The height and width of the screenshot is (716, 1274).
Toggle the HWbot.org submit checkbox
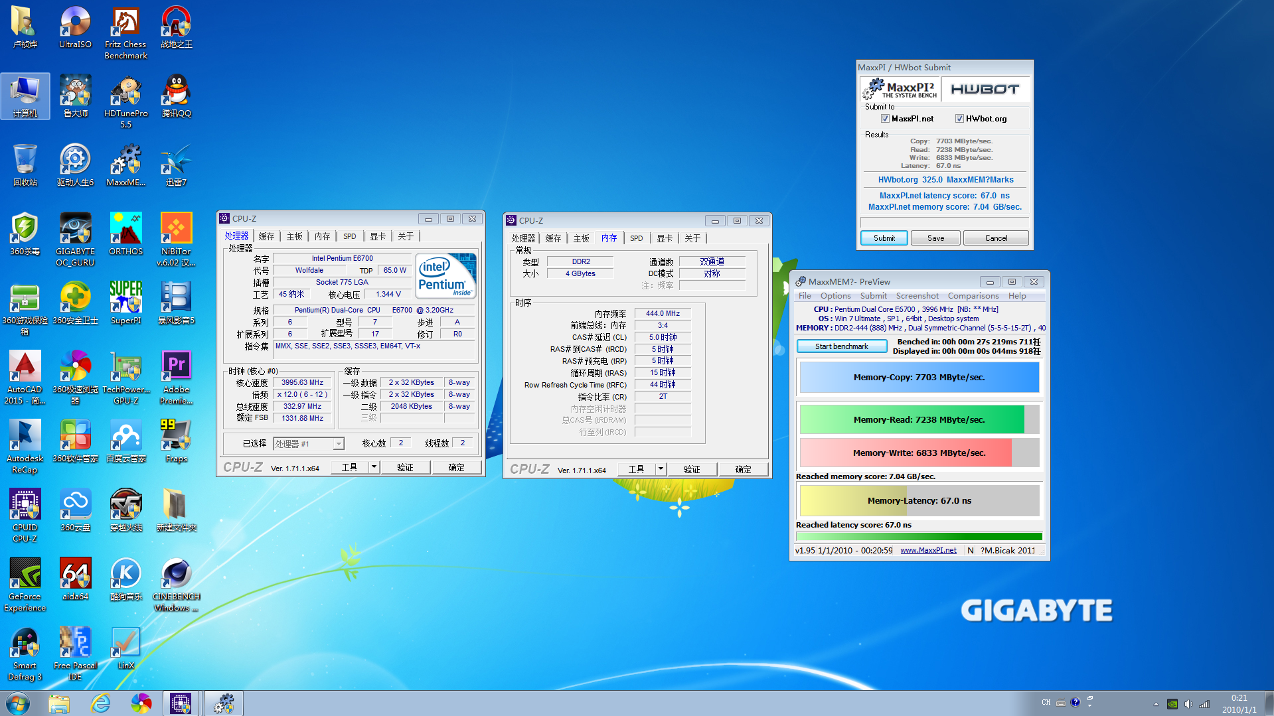pyautogui.click(x=959, y=119)
